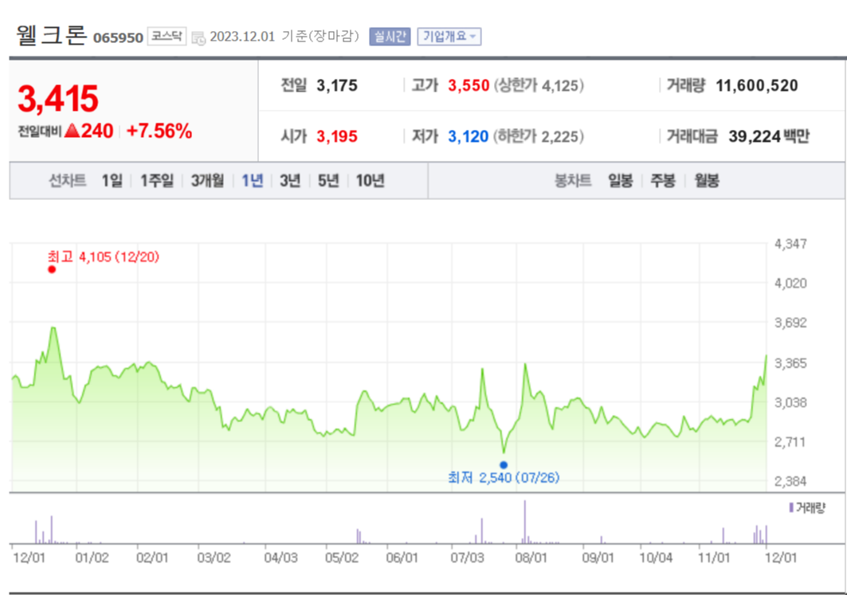This screenshot has height=595, width=847.
Task: Click the 3,365 y-axis label
Action: click(x=790, y=363)
